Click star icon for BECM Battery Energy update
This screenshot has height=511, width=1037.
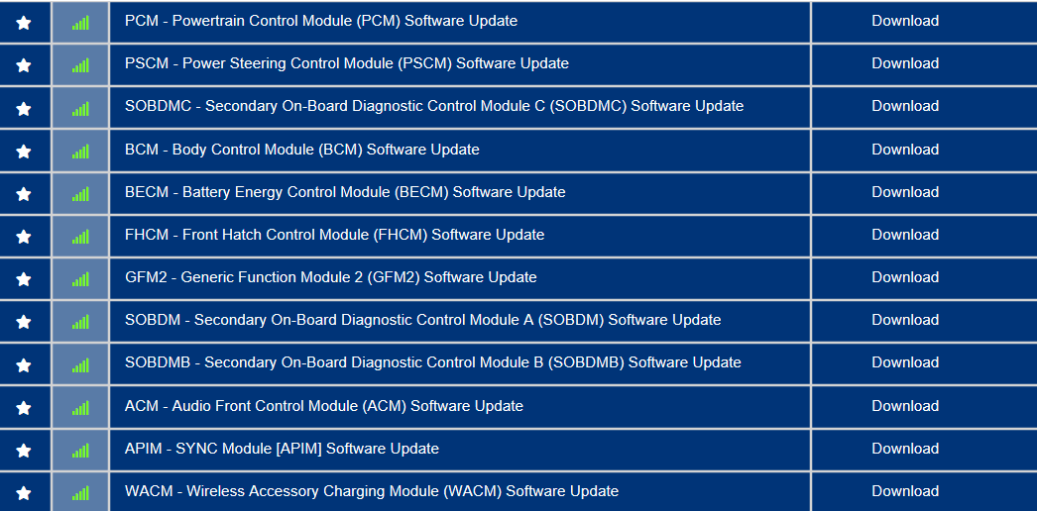click(x=24, y=194)
